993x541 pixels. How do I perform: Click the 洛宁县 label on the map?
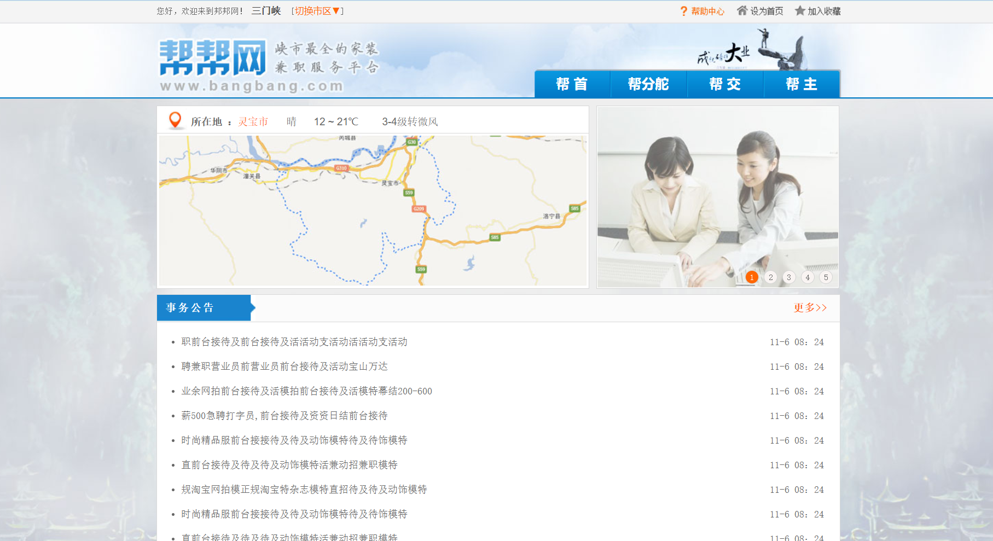coord(551,216)
